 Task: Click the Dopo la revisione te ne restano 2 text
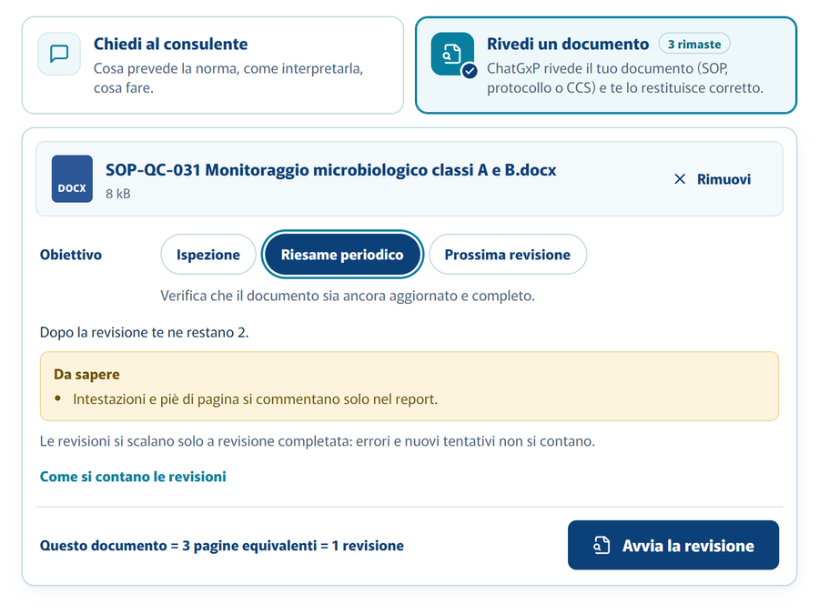pos(144,333)
